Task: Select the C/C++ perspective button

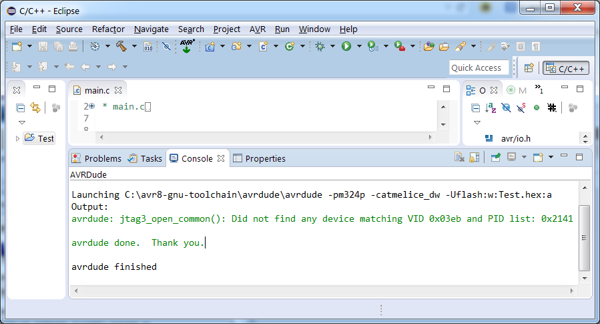Action: click(565, 68)
